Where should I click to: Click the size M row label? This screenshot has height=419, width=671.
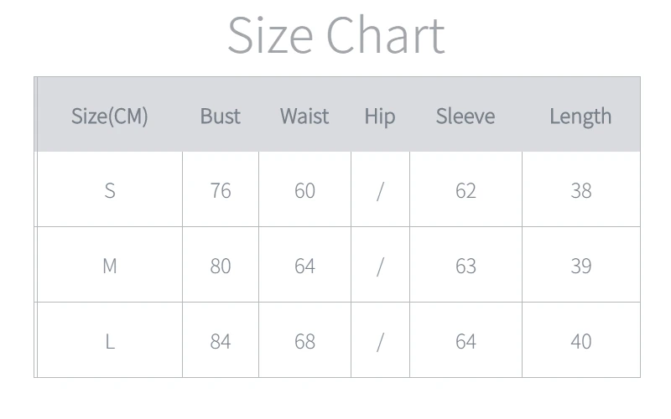point(109,266)
